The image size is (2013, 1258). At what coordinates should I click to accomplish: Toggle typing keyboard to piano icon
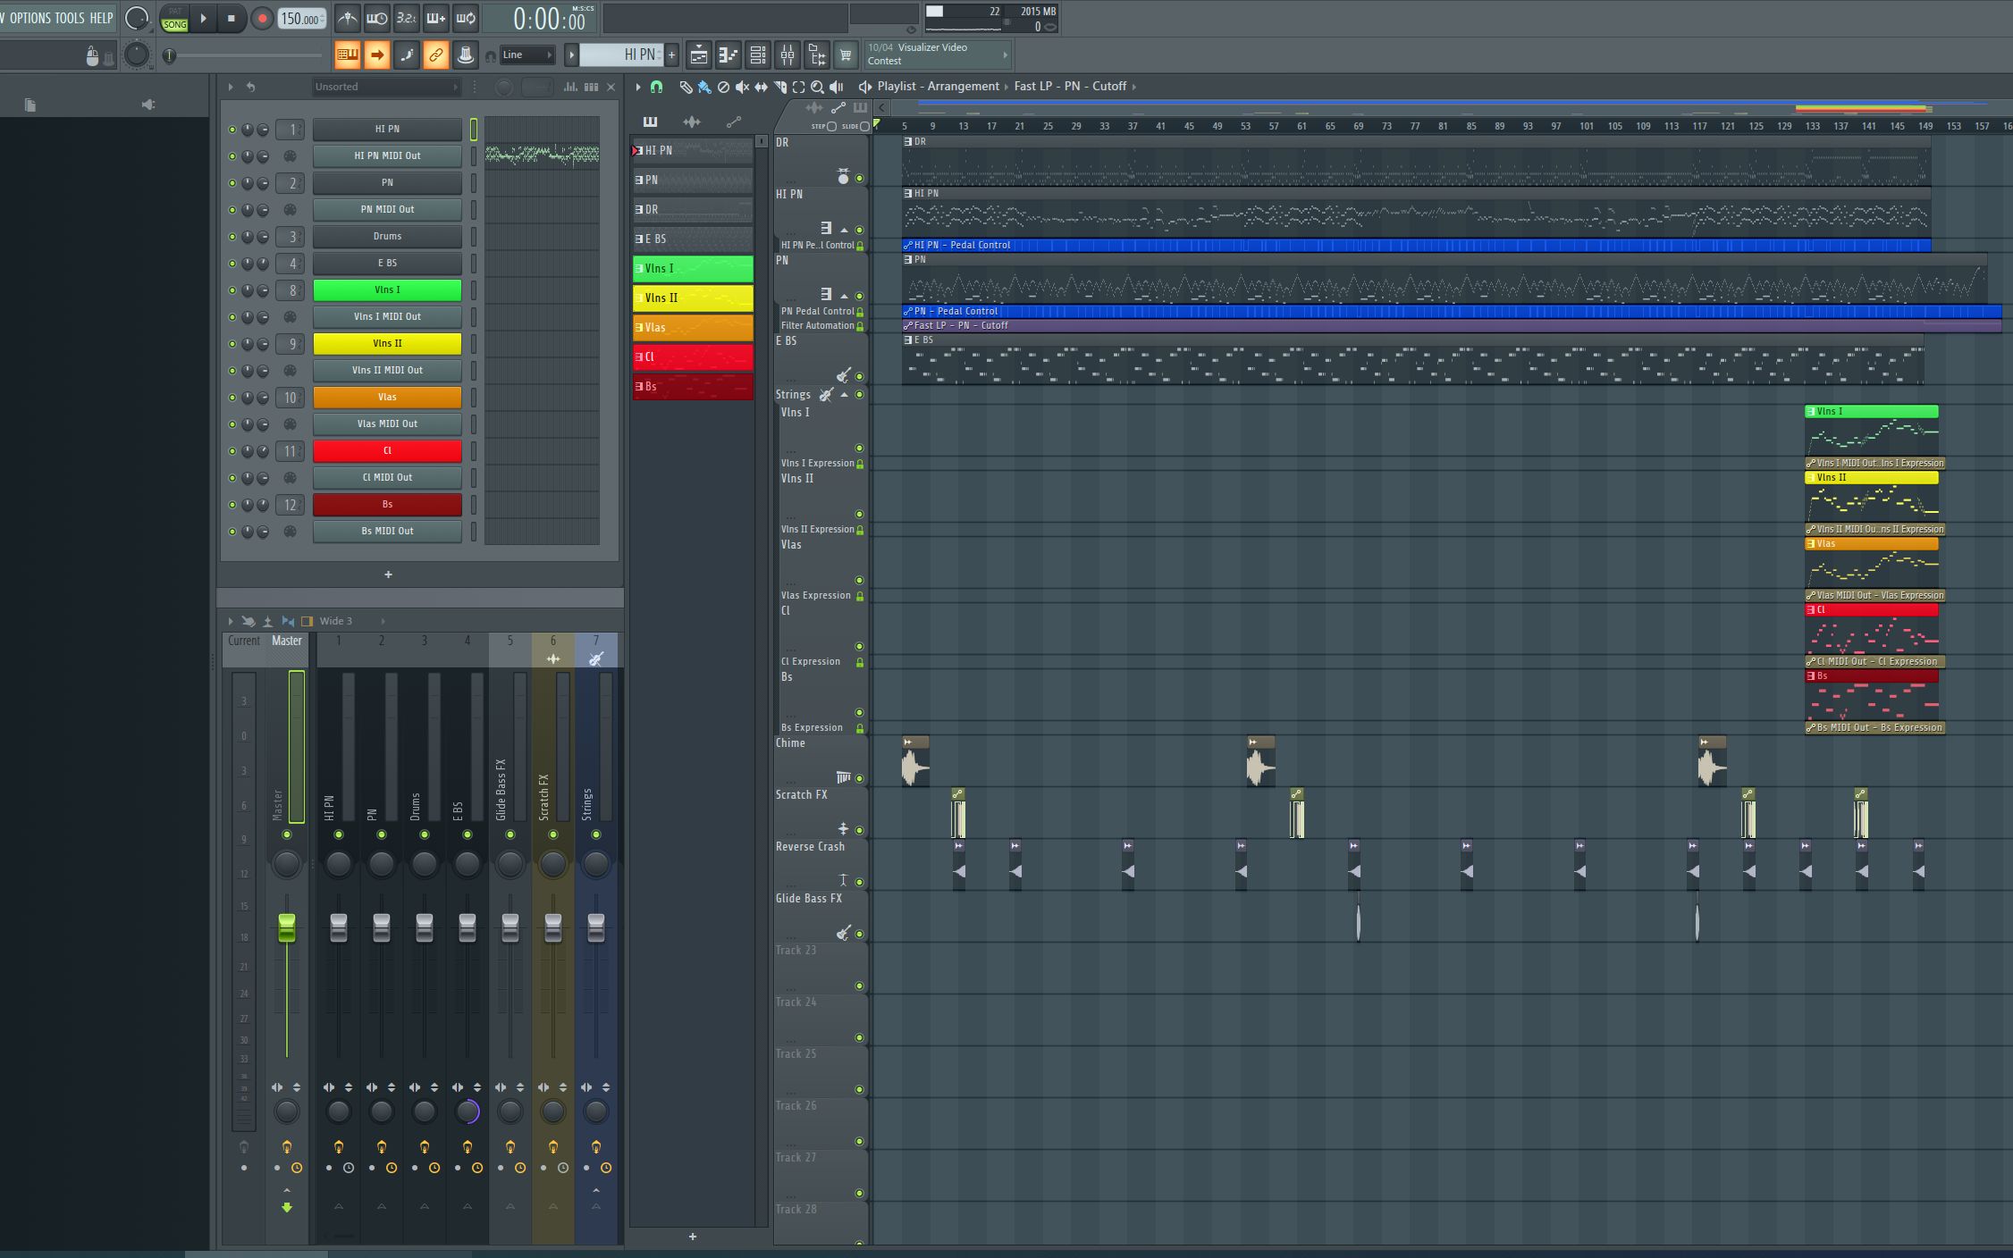[x=348, y=55]
